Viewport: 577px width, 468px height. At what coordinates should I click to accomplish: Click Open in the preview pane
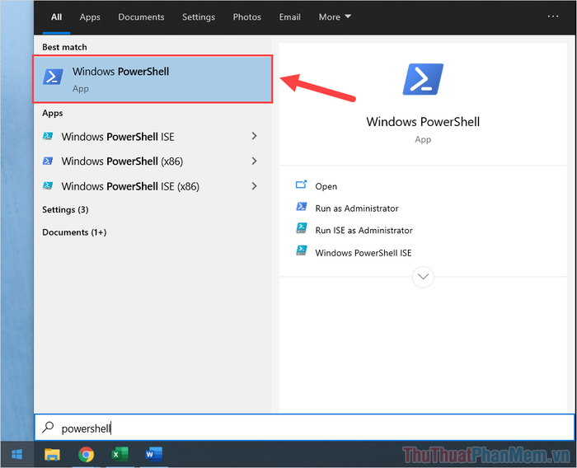pyautogui.click(x=326, y=186)
